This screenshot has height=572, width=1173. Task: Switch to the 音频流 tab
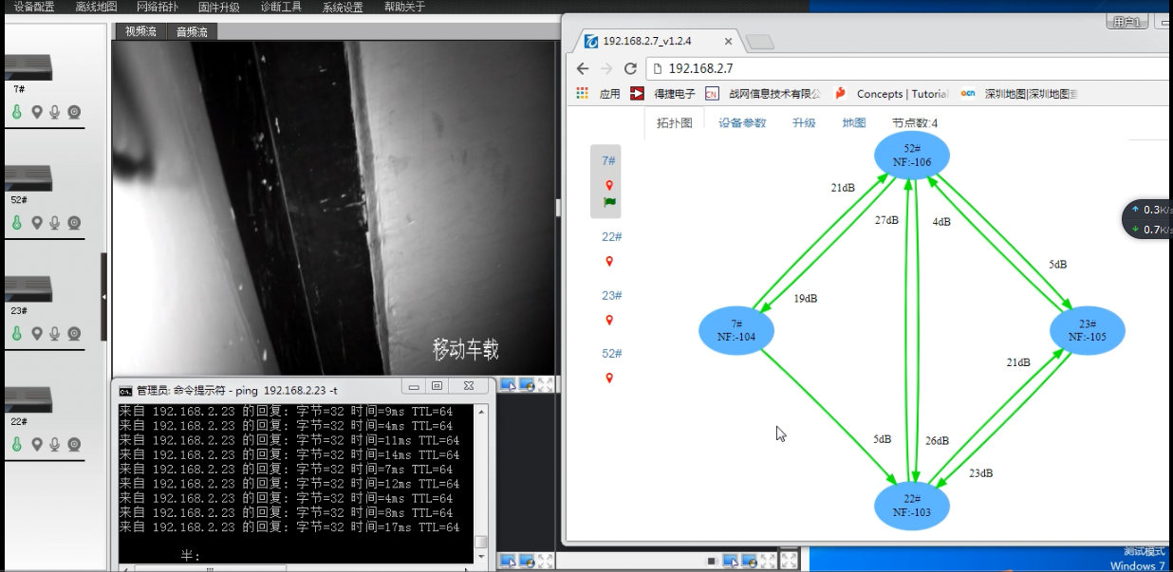coord(191,30)
